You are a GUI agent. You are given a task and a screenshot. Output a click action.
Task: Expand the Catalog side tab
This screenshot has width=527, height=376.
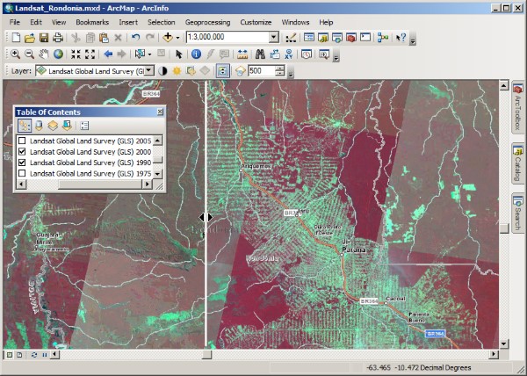pyautogui.click(x=518, y=164)
